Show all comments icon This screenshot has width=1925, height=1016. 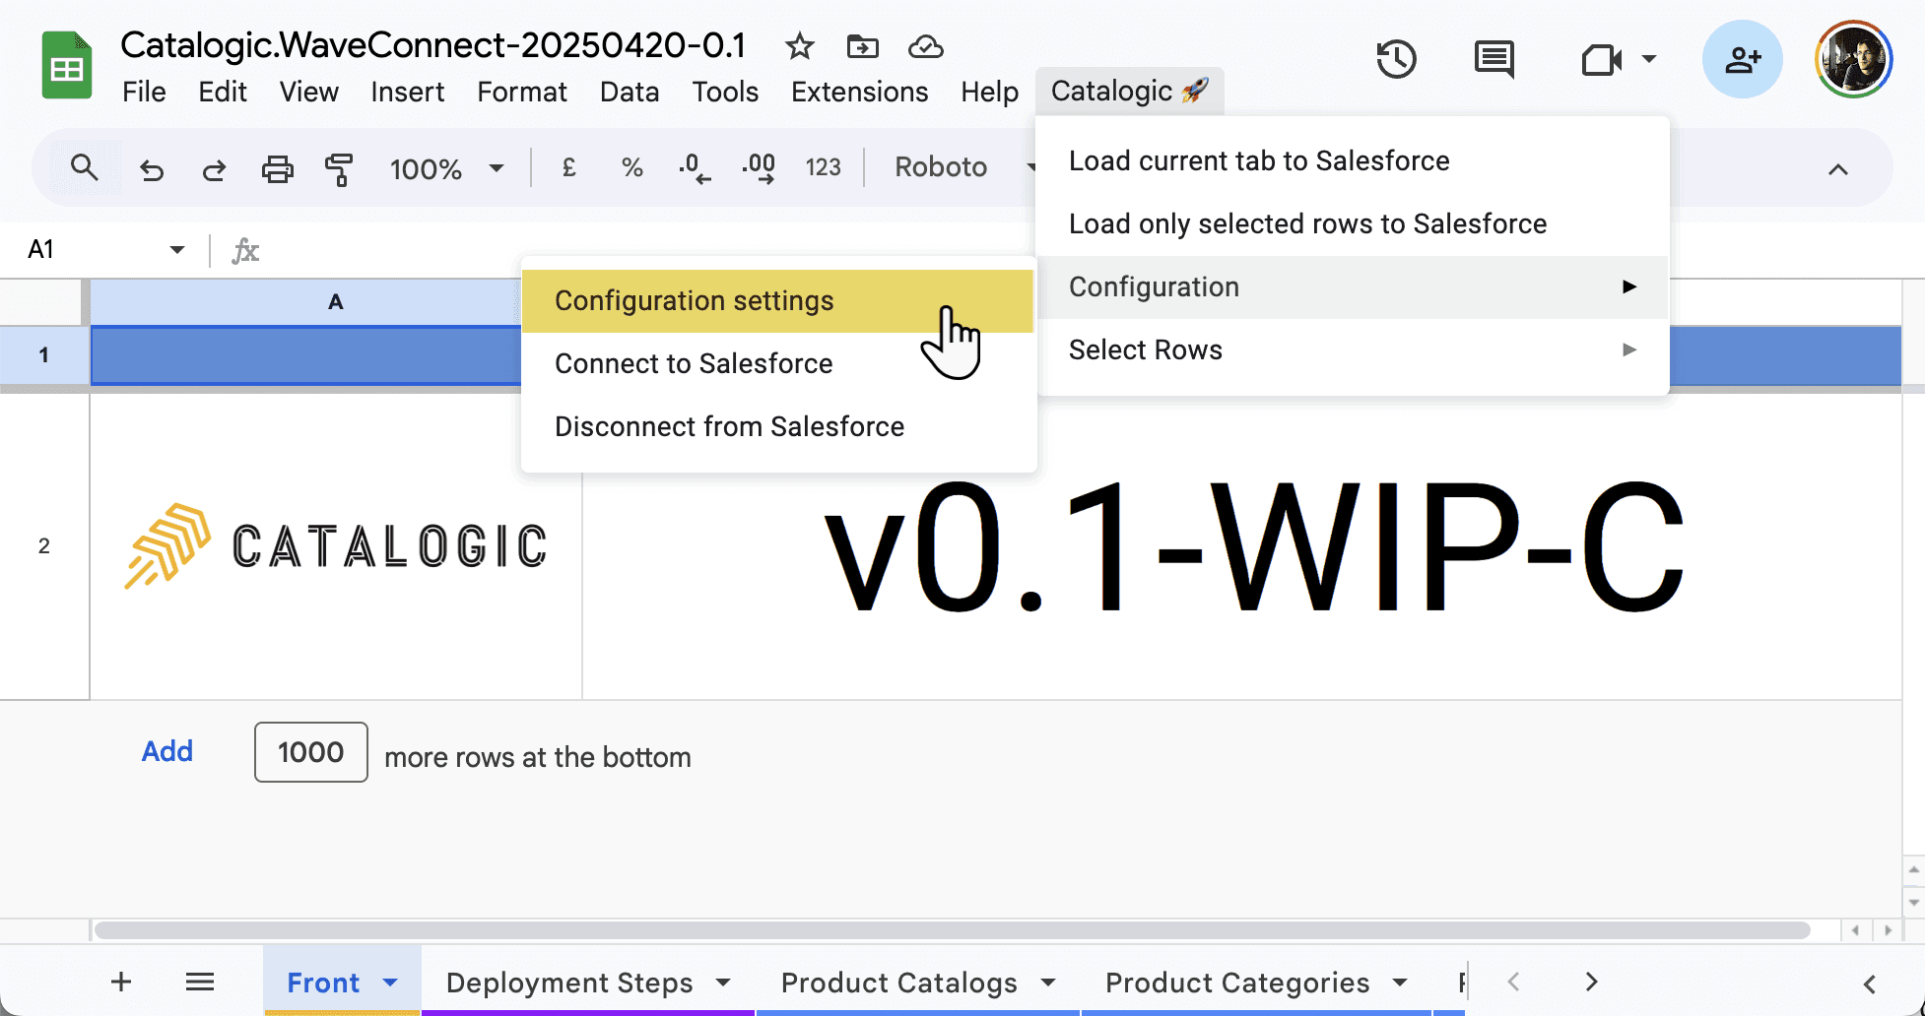[x=1494, y=60]
